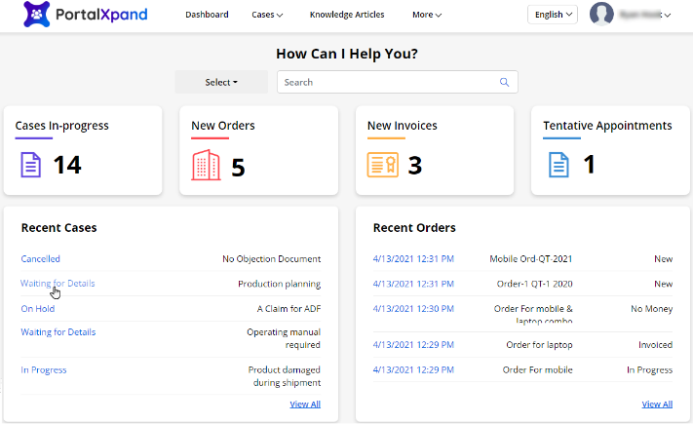Click the search magnifier icon

point(504,82)
